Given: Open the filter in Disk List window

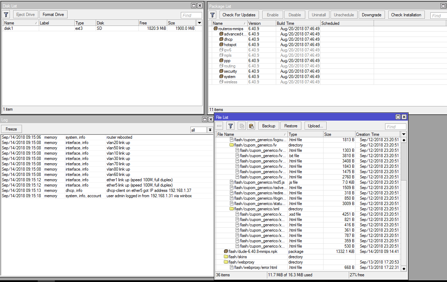Looking at the screenshot, I should click(6, 15).
